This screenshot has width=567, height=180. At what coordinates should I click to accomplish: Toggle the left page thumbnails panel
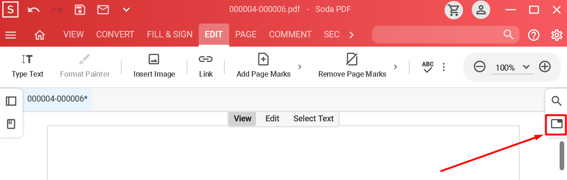11,101
